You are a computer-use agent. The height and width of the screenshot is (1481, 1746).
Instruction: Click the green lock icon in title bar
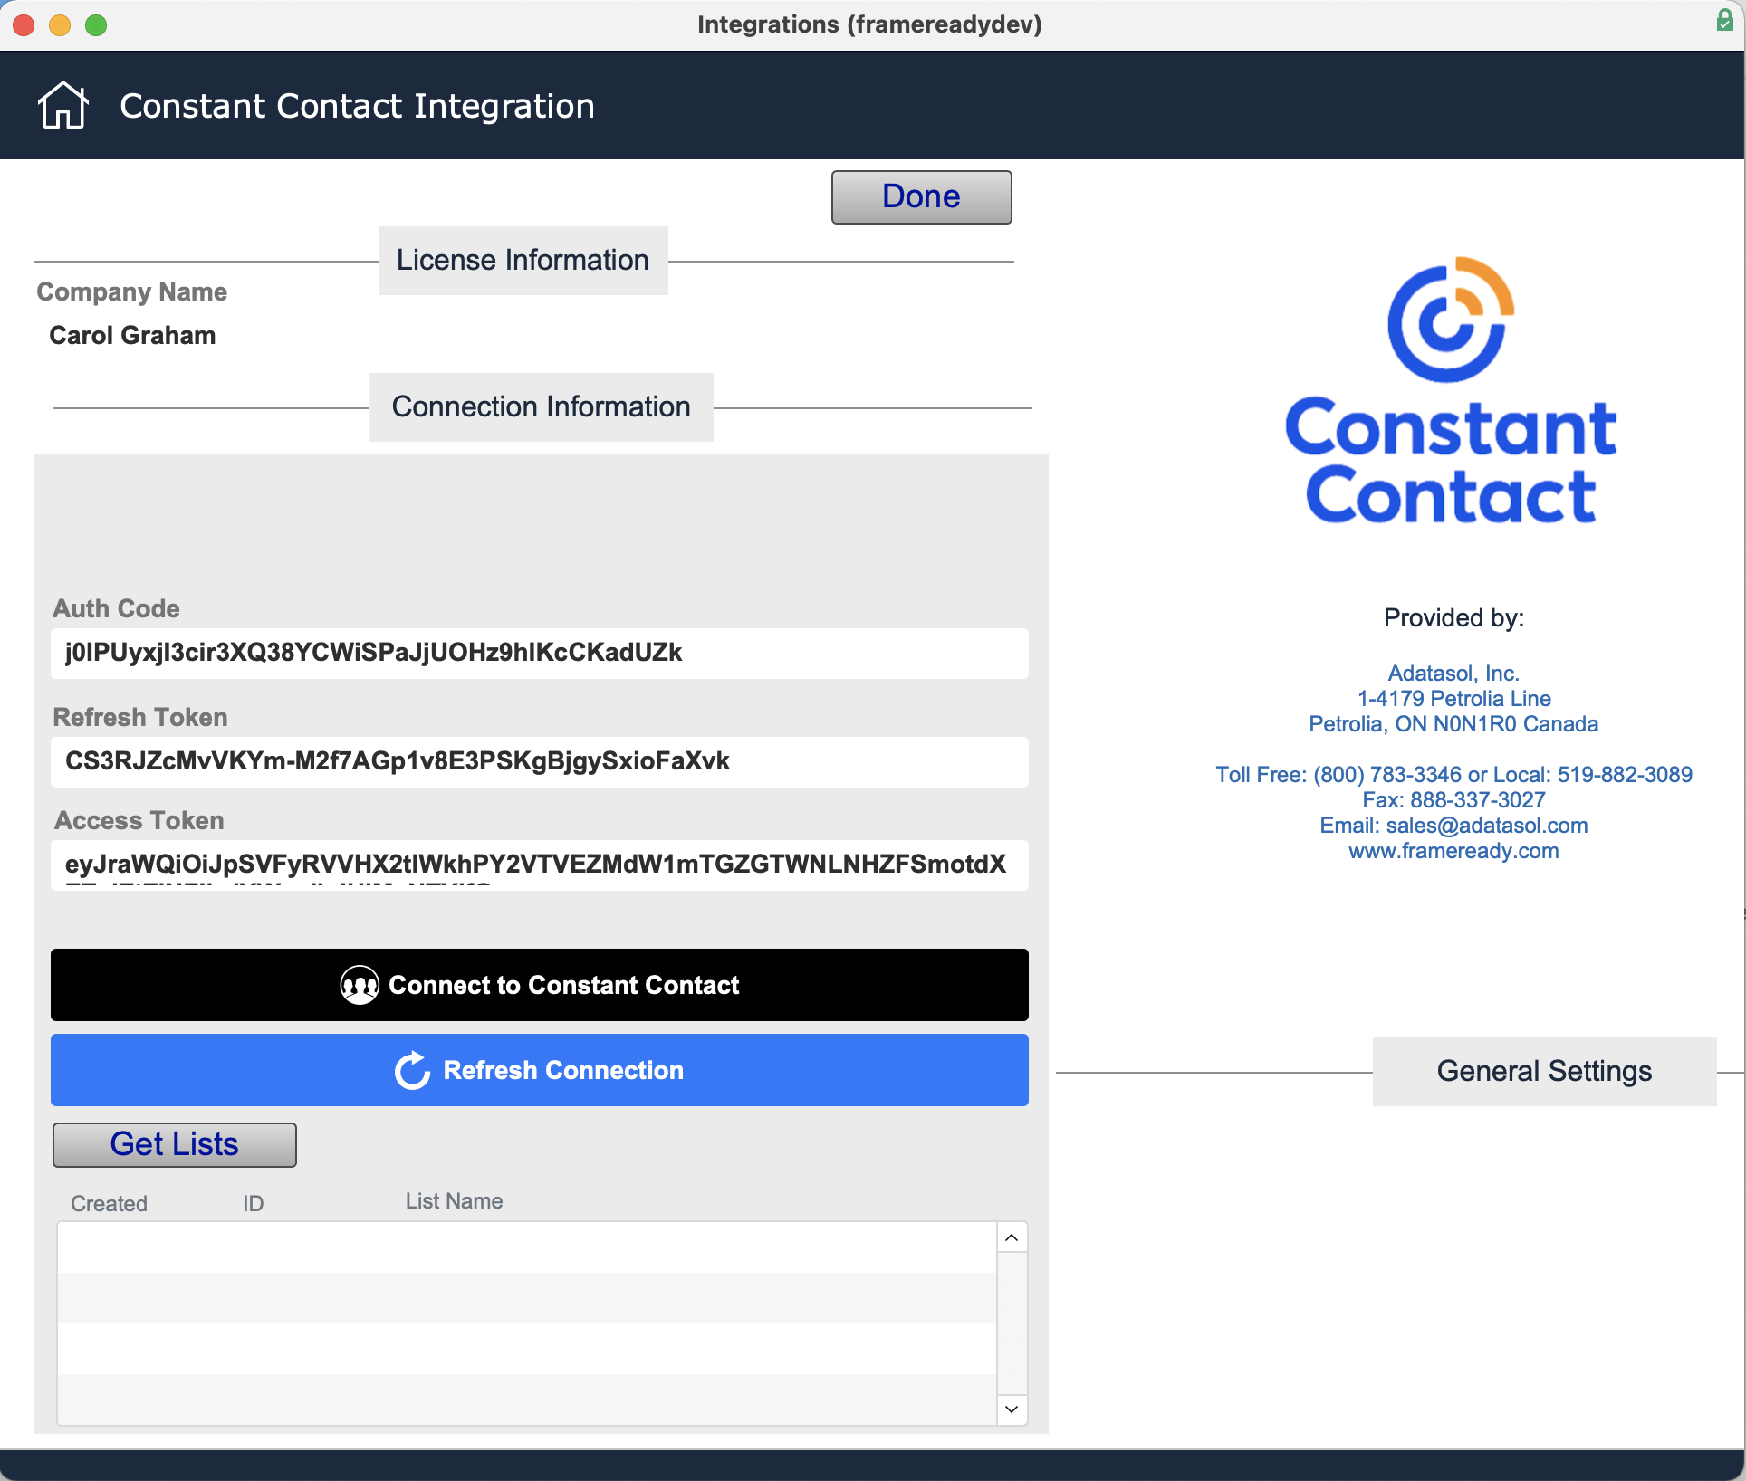click(1724, 22)
